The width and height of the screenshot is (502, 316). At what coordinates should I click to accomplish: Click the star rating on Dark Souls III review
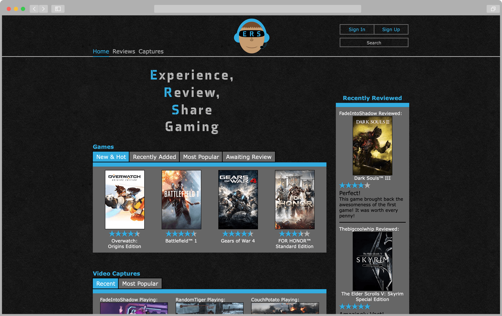tap(355, 185)
